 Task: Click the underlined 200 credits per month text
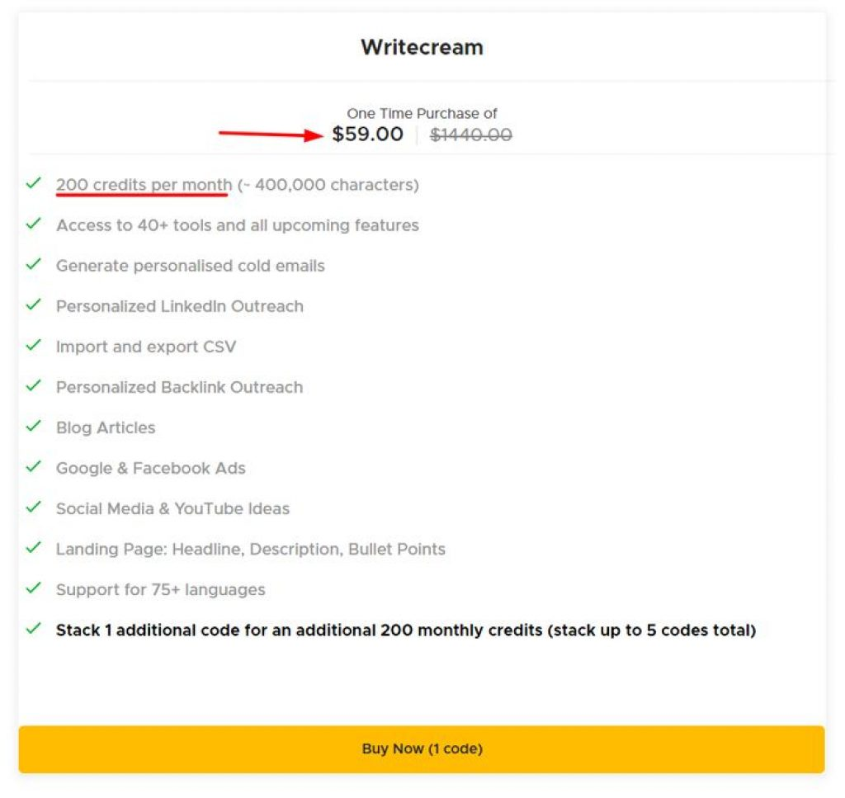144,185
